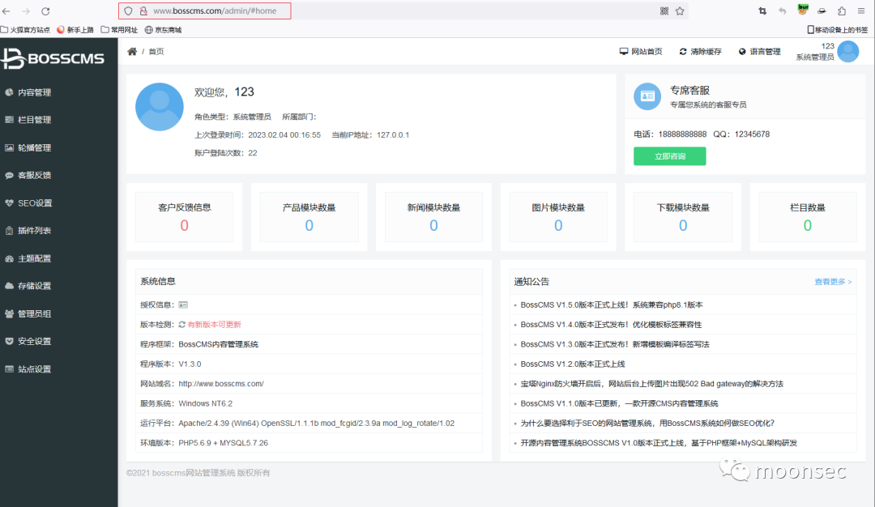The height and width of the screenshot is (507, 875).
Task: Open the 新手上路 bookmark
Action: [x=75, y=29]
